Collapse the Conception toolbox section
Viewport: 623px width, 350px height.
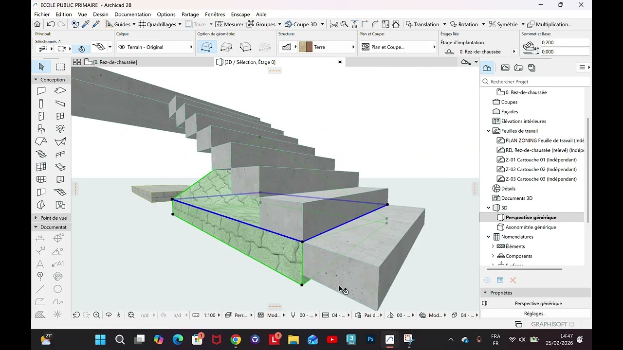[36, 80]
